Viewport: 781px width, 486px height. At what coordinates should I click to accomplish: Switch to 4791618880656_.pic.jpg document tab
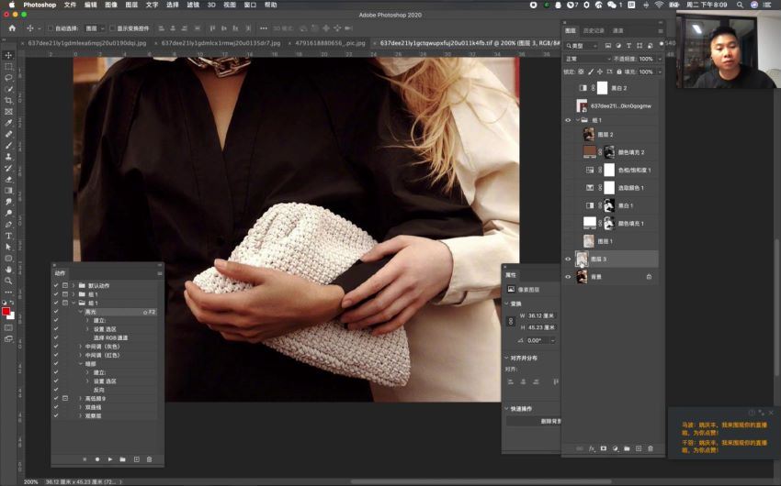click(x=330, y=43)
